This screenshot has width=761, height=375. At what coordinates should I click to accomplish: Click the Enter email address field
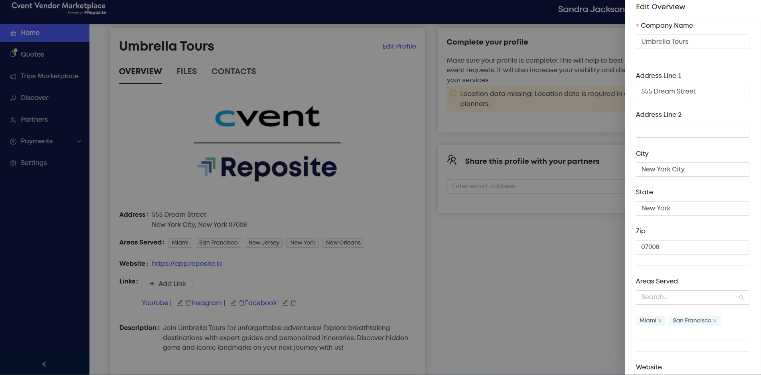536,186
